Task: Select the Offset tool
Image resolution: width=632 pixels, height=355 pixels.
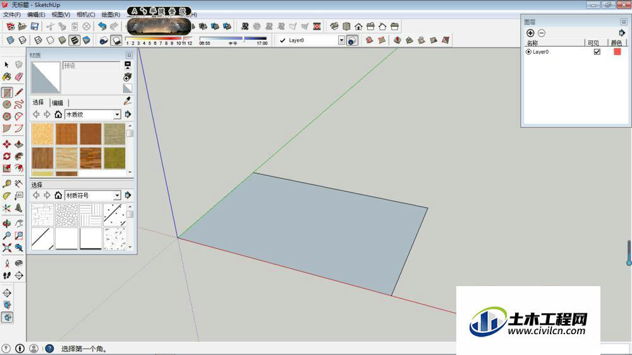Action: click(x=19, y=169)
